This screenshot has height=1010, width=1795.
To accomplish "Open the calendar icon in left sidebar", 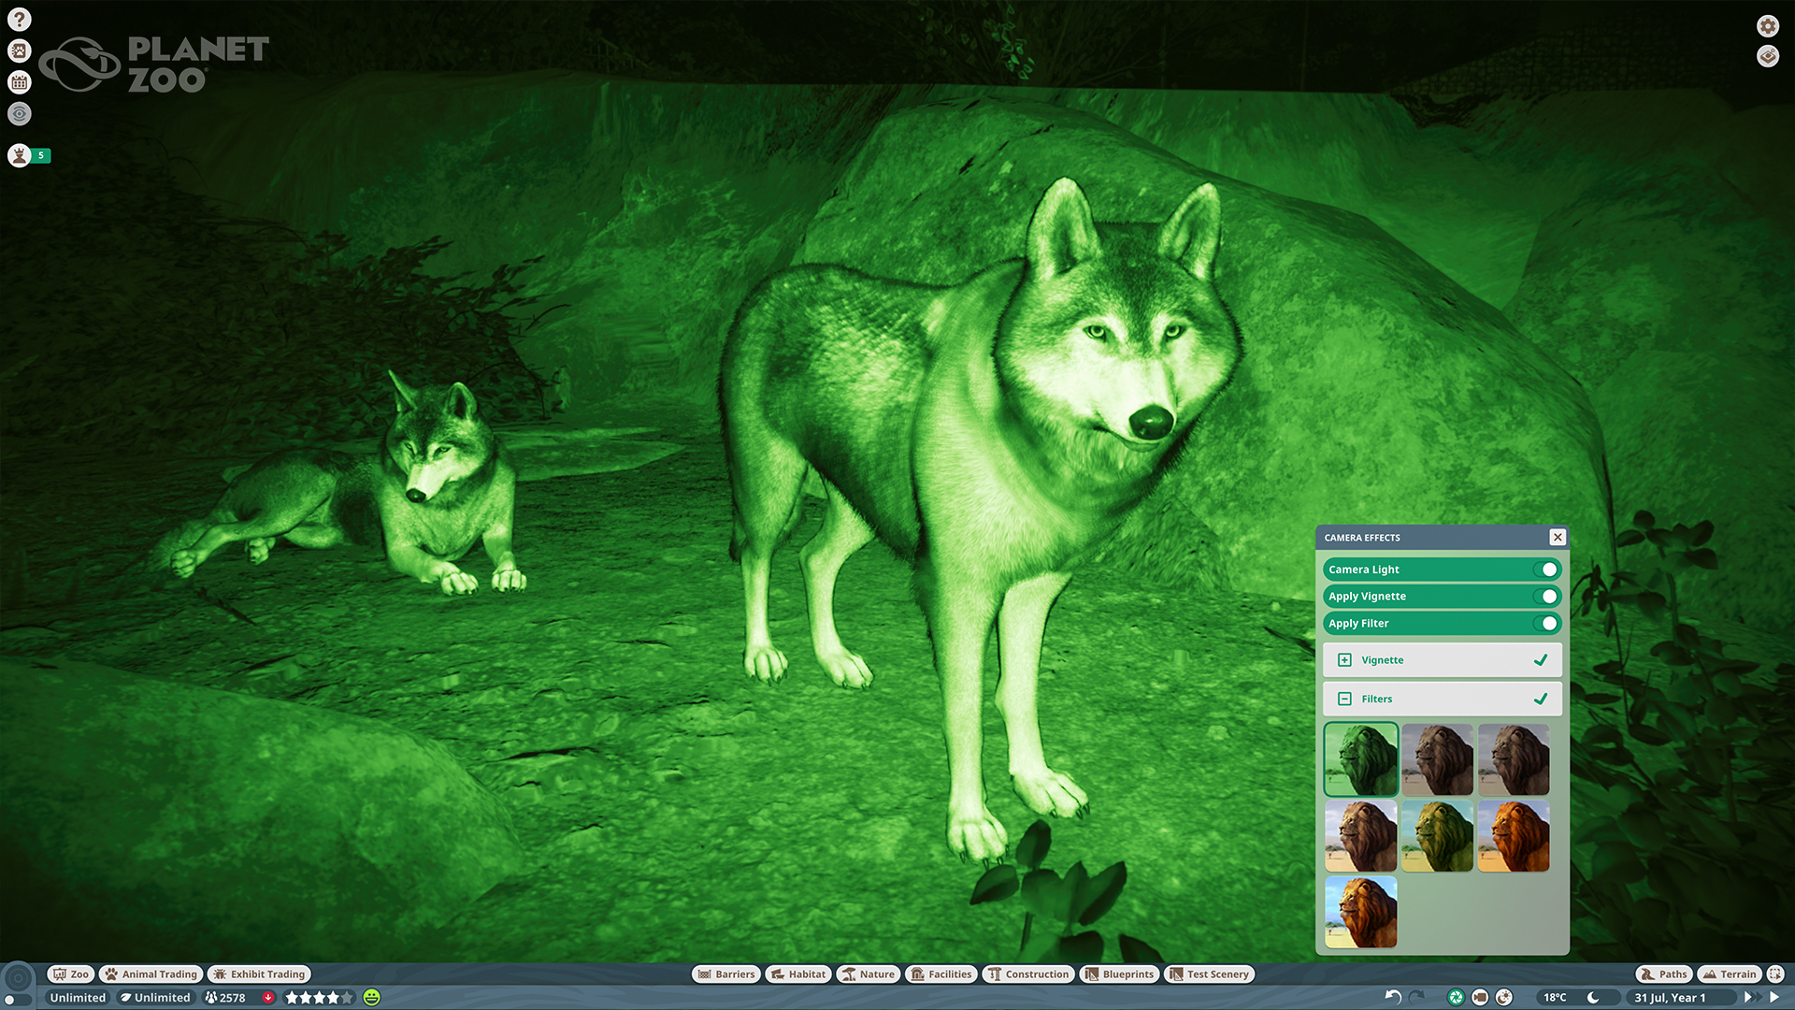I will click(x=20, y=82).
